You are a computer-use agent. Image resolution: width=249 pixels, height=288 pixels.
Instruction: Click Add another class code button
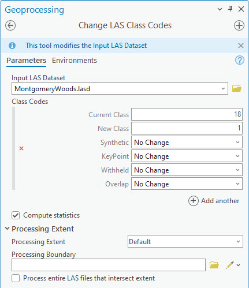pos(214,201)
